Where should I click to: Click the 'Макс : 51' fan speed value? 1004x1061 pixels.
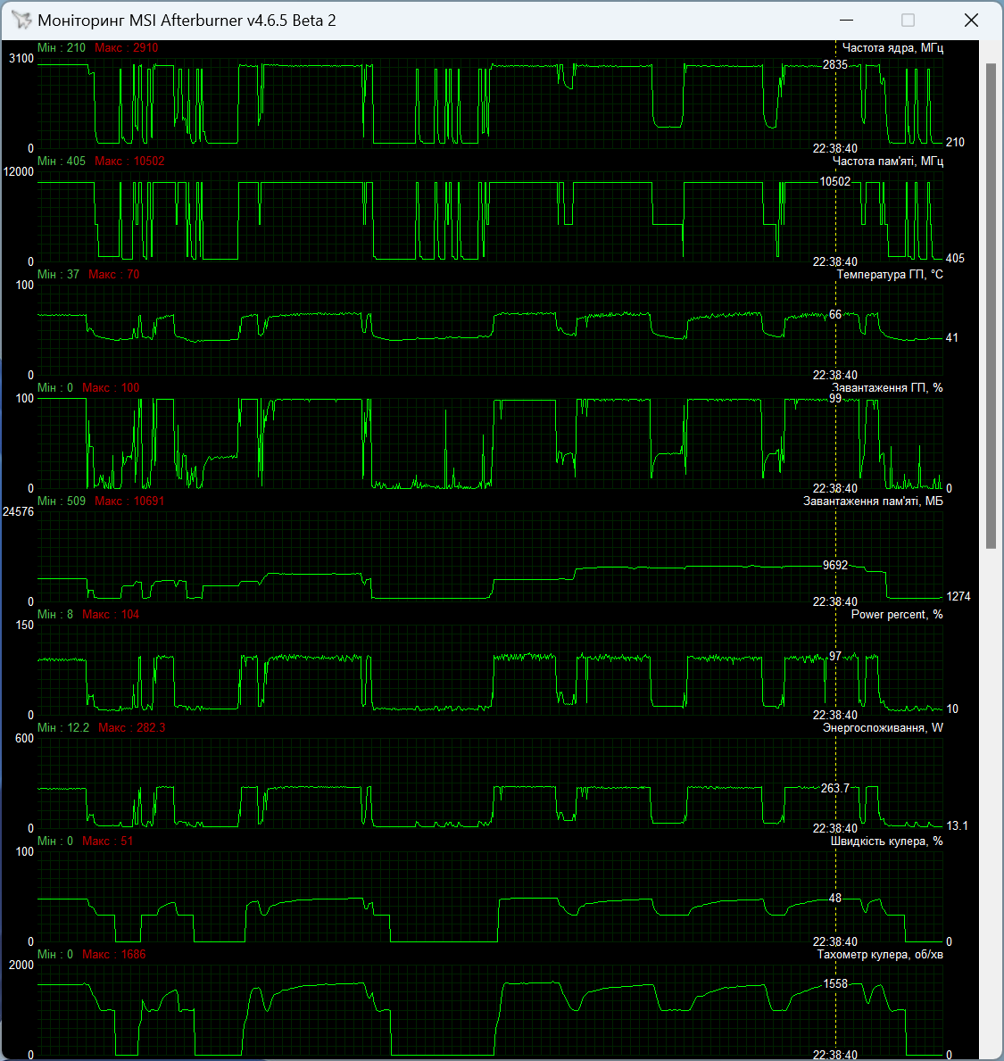108,841
